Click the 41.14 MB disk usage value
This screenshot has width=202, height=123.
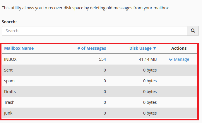click(148, 59)
